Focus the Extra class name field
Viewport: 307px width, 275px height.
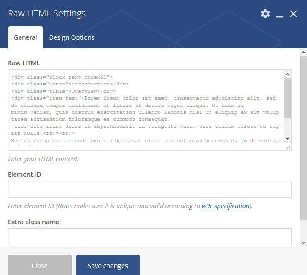click(x=149, y=237)
